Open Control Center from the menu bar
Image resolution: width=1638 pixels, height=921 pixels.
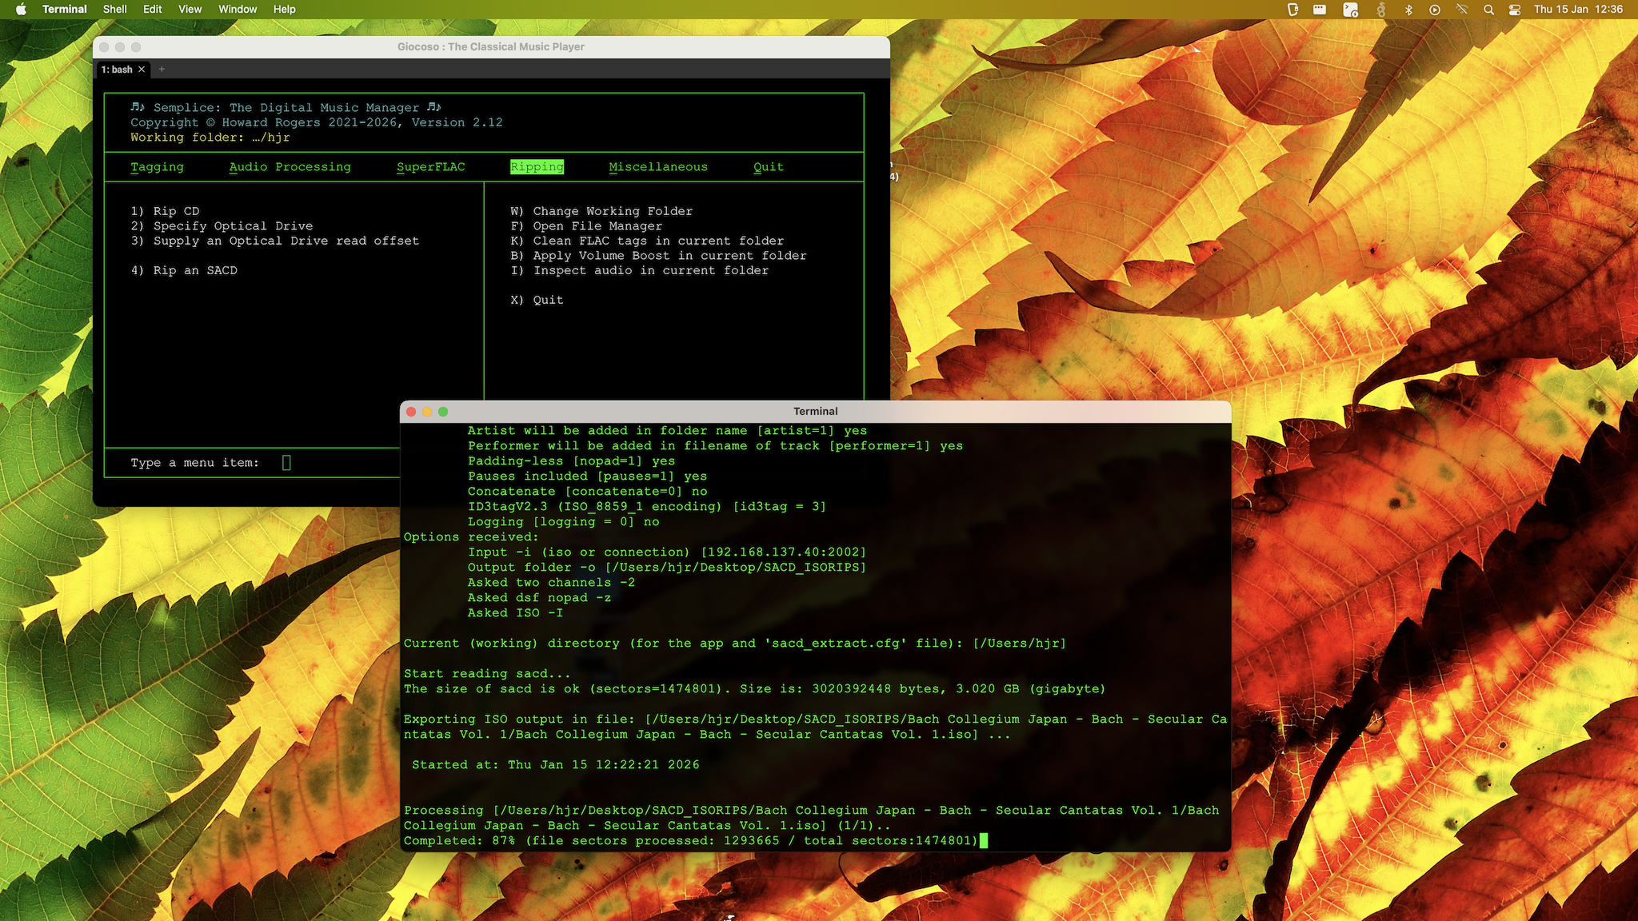(x=1514, y=10)
